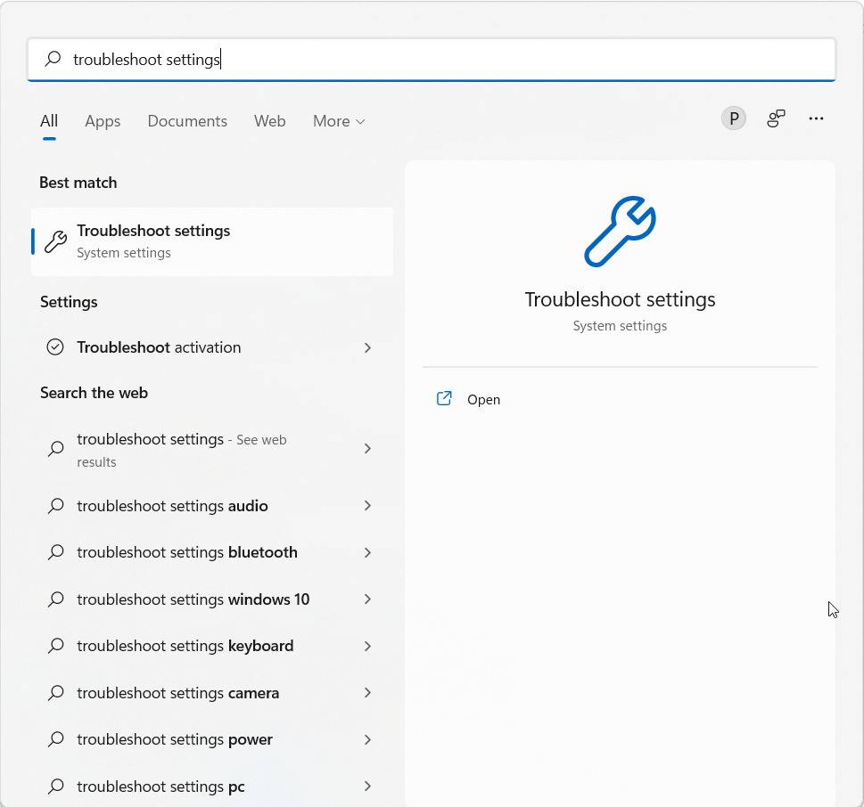
Task: Click the wrench icon in the preview pane
Action: 619,232
